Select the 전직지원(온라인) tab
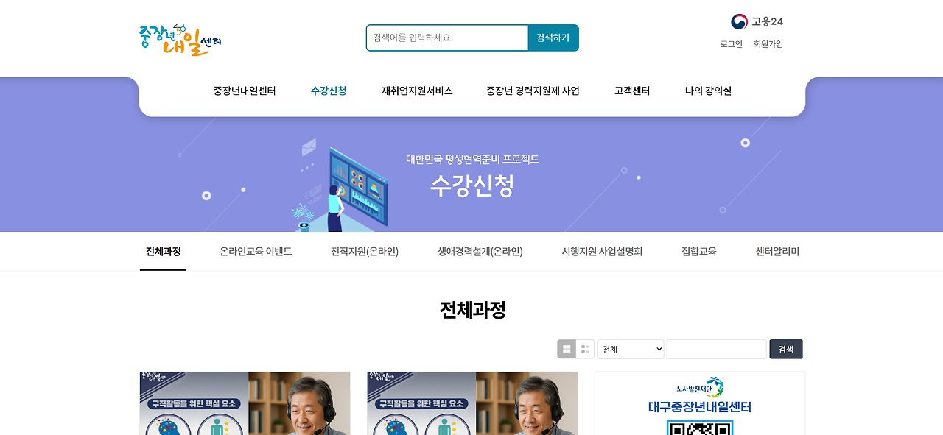 point(365,252)
